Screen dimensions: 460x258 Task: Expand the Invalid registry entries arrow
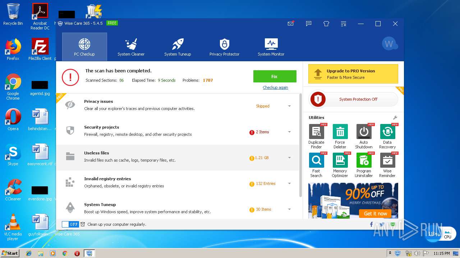pyautogui.click(x=289, y=183)
